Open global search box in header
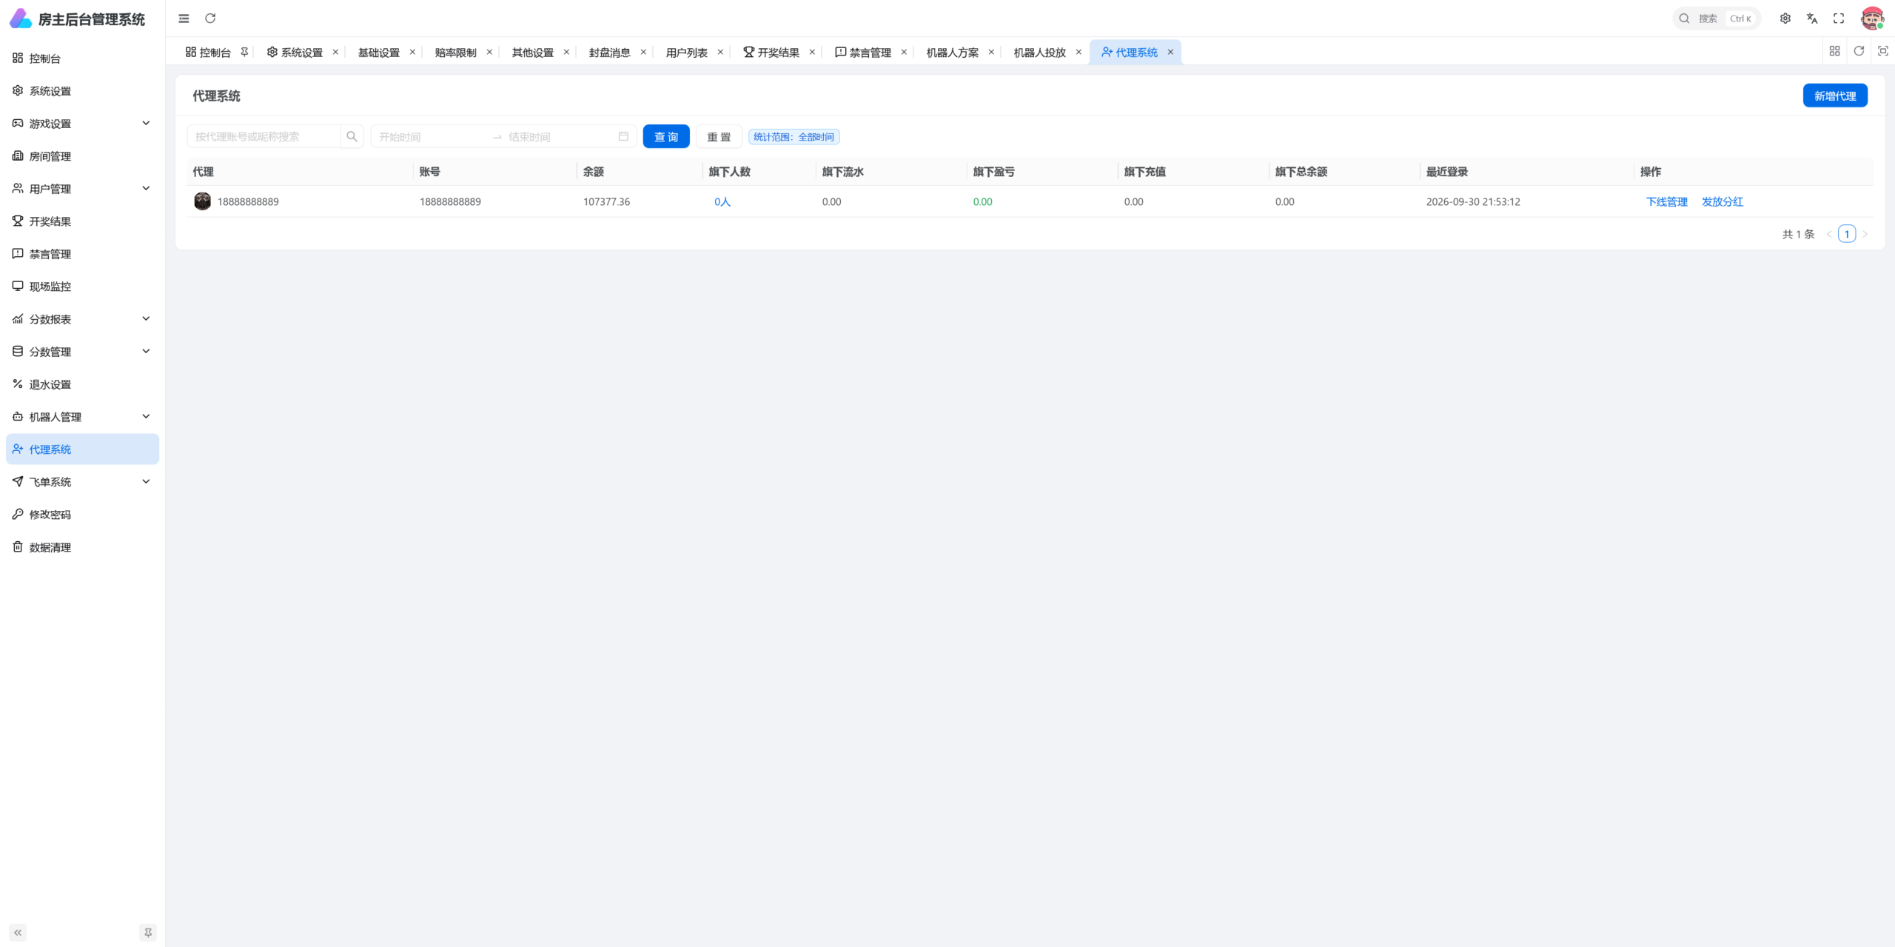Viewport: 1895px width, 947px height. tap(1717, 19)
